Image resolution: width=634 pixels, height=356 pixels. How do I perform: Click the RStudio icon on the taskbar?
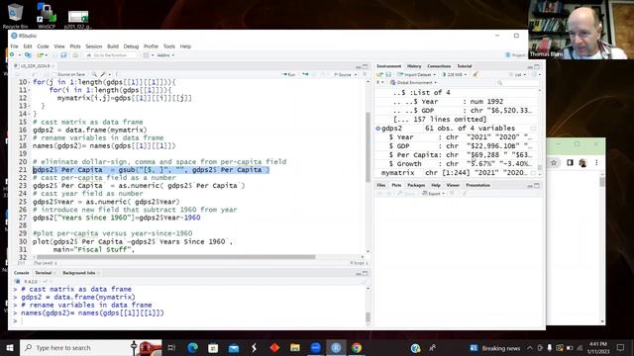pos(336,347)
